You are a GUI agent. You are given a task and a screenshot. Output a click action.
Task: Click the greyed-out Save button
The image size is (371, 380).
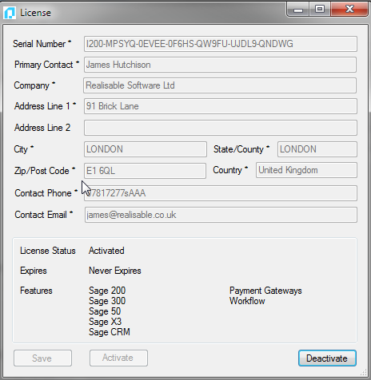pyautogui.click(x=42, y=358)
